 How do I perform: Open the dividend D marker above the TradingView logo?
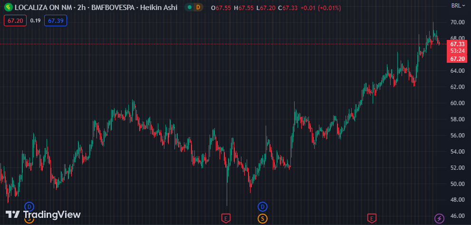click(x=29, y=206)
